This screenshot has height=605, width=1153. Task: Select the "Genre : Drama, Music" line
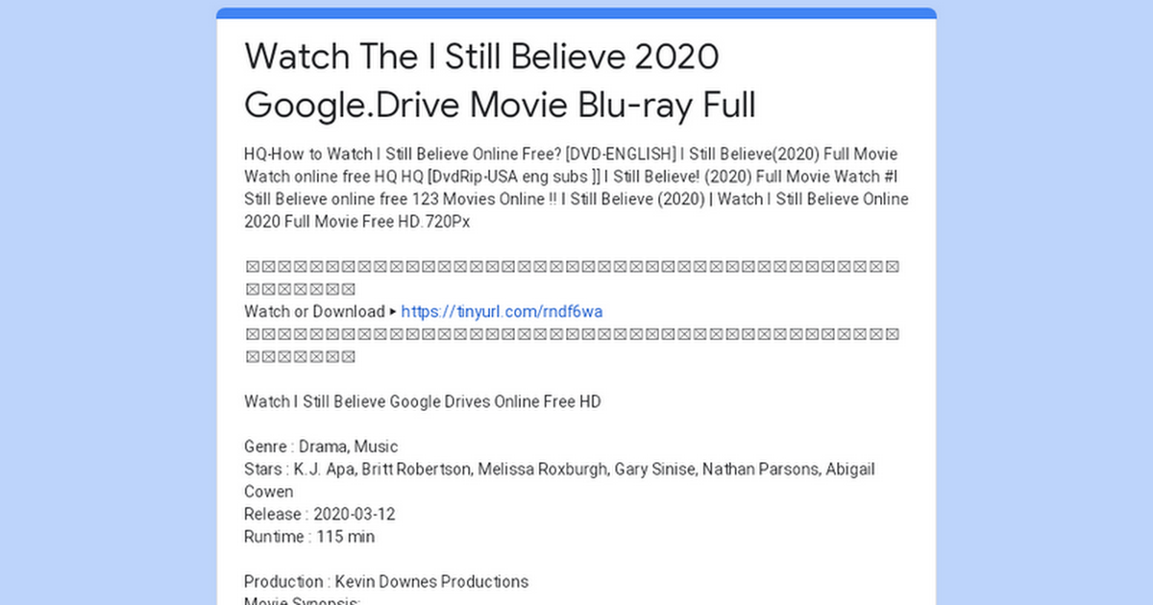coord(321,447)
